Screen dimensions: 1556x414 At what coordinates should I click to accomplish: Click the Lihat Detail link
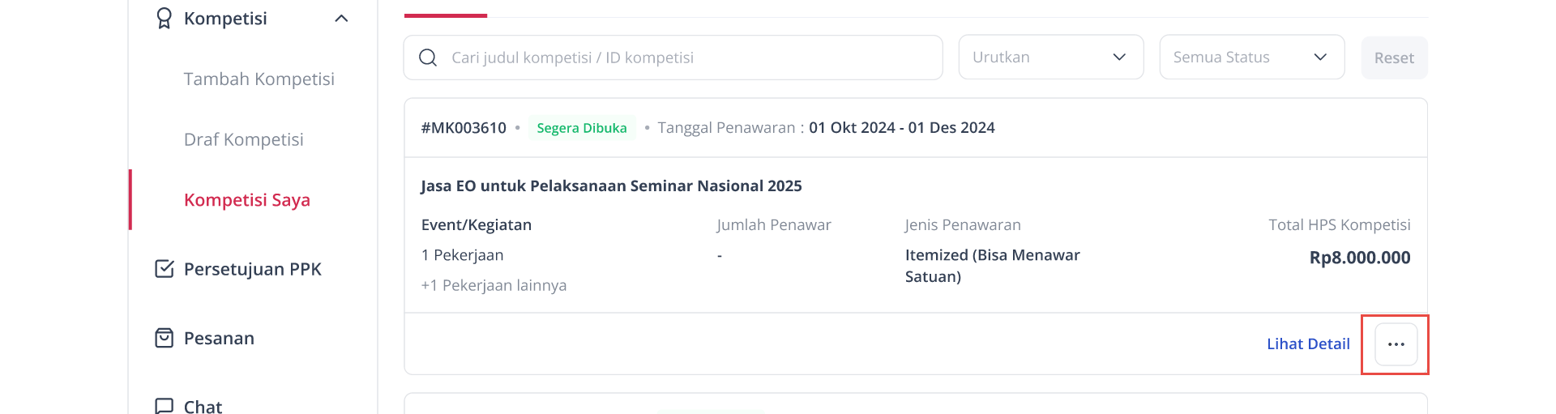pyautogui.click(x=1308, y=344)
